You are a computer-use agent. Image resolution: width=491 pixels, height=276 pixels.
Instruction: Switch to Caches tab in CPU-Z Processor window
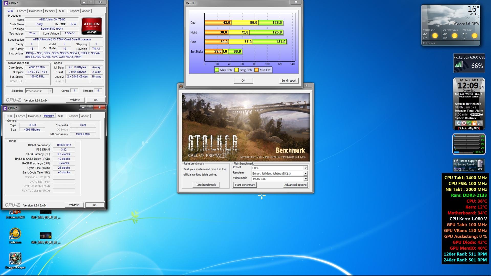pos(22,11)
